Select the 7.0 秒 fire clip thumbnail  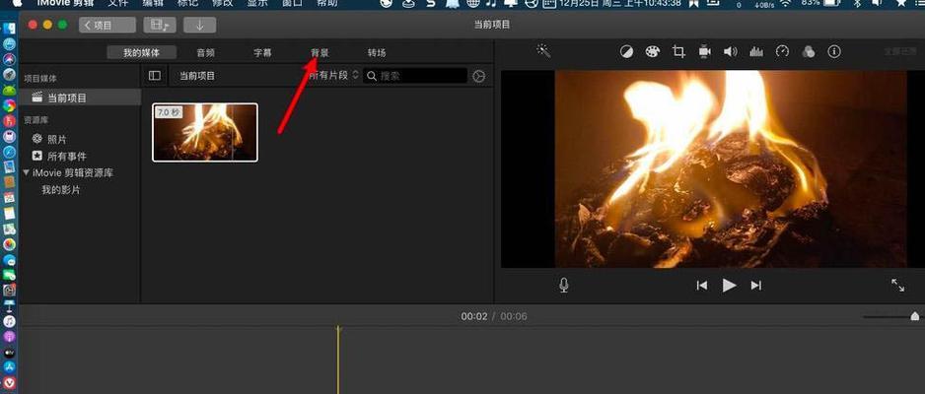click(205, 133)
